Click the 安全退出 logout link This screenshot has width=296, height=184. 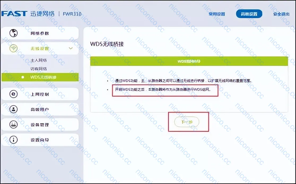(281, 14)
